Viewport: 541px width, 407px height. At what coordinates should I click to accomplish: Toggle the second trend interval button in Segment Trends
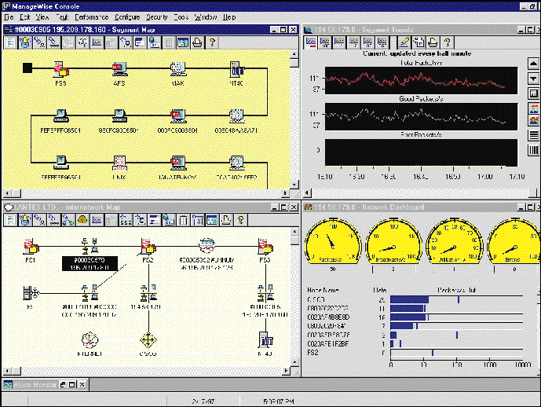[x=324, y=42]
